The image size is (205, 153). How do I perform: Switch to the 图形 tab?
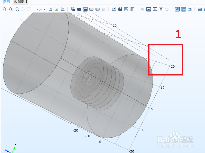[x=7, y=2]
